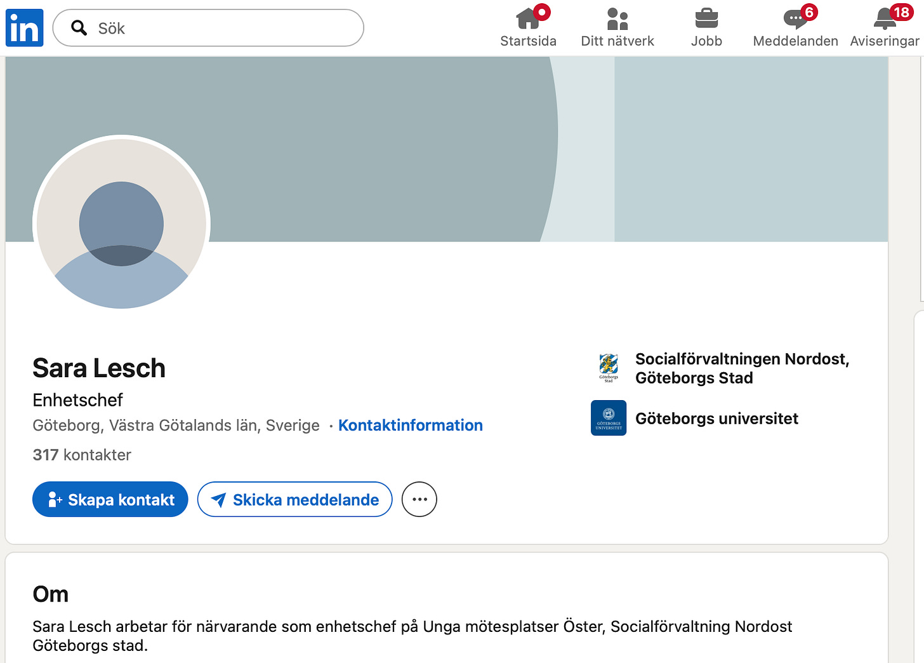The height and width of the screenshot is (663, 924).
Task: Click the Göteborgs universitet logo
Action: tap(609, 418)
